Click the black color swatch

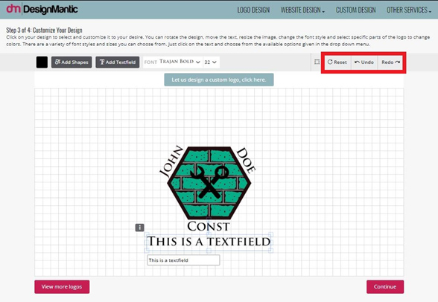pyautogui.click(x=42, y=62)
